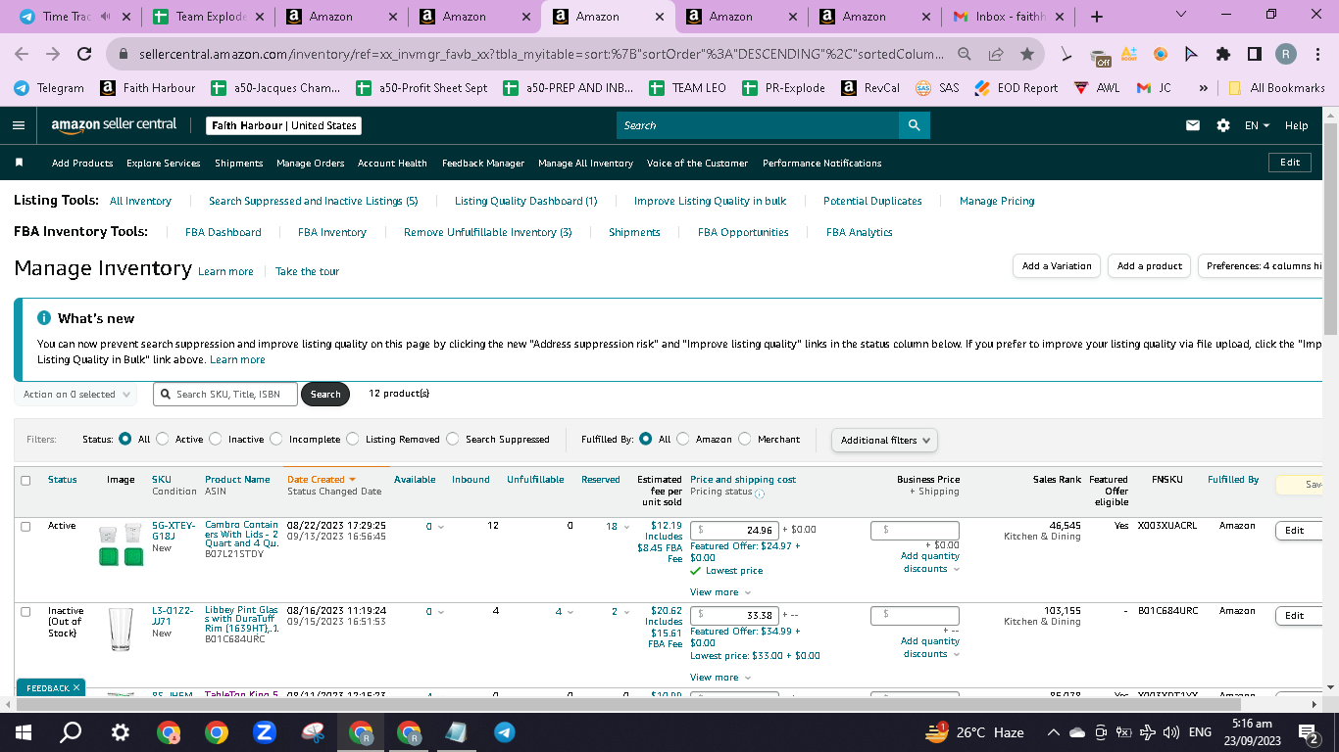Image resolution: width=1339 pixels, height=752 pixels.
Task: Filter by Active status
Action: click(163, 439)
